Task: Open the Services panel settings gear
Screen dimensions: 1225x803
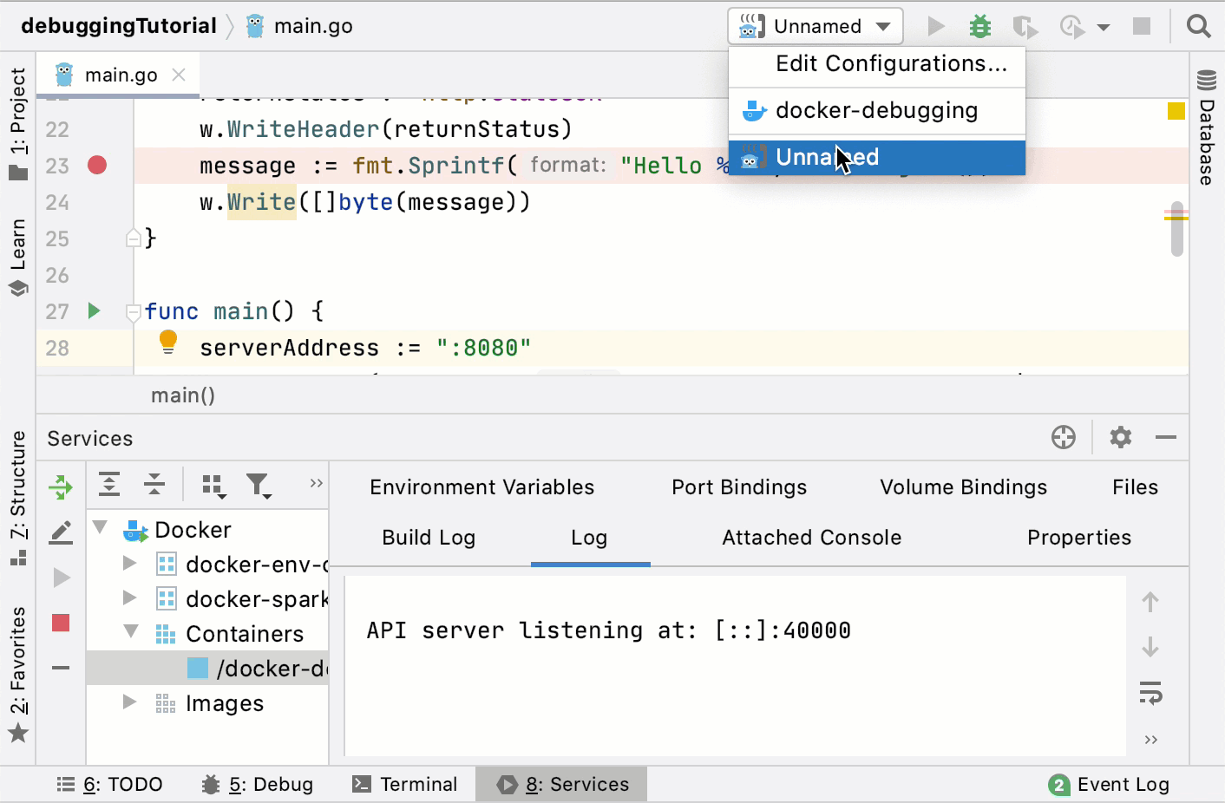Action: (1119, 438)
